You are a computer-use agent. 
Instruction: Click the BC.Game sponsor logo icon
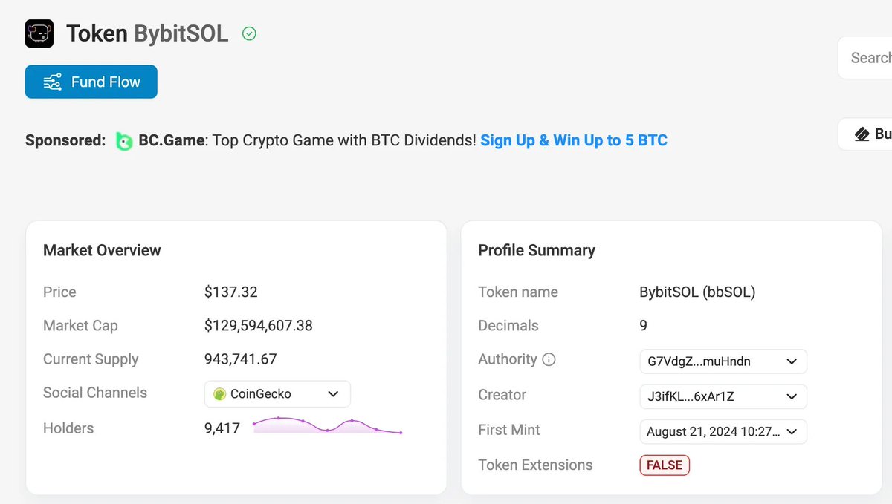click(x=124, y=140)
